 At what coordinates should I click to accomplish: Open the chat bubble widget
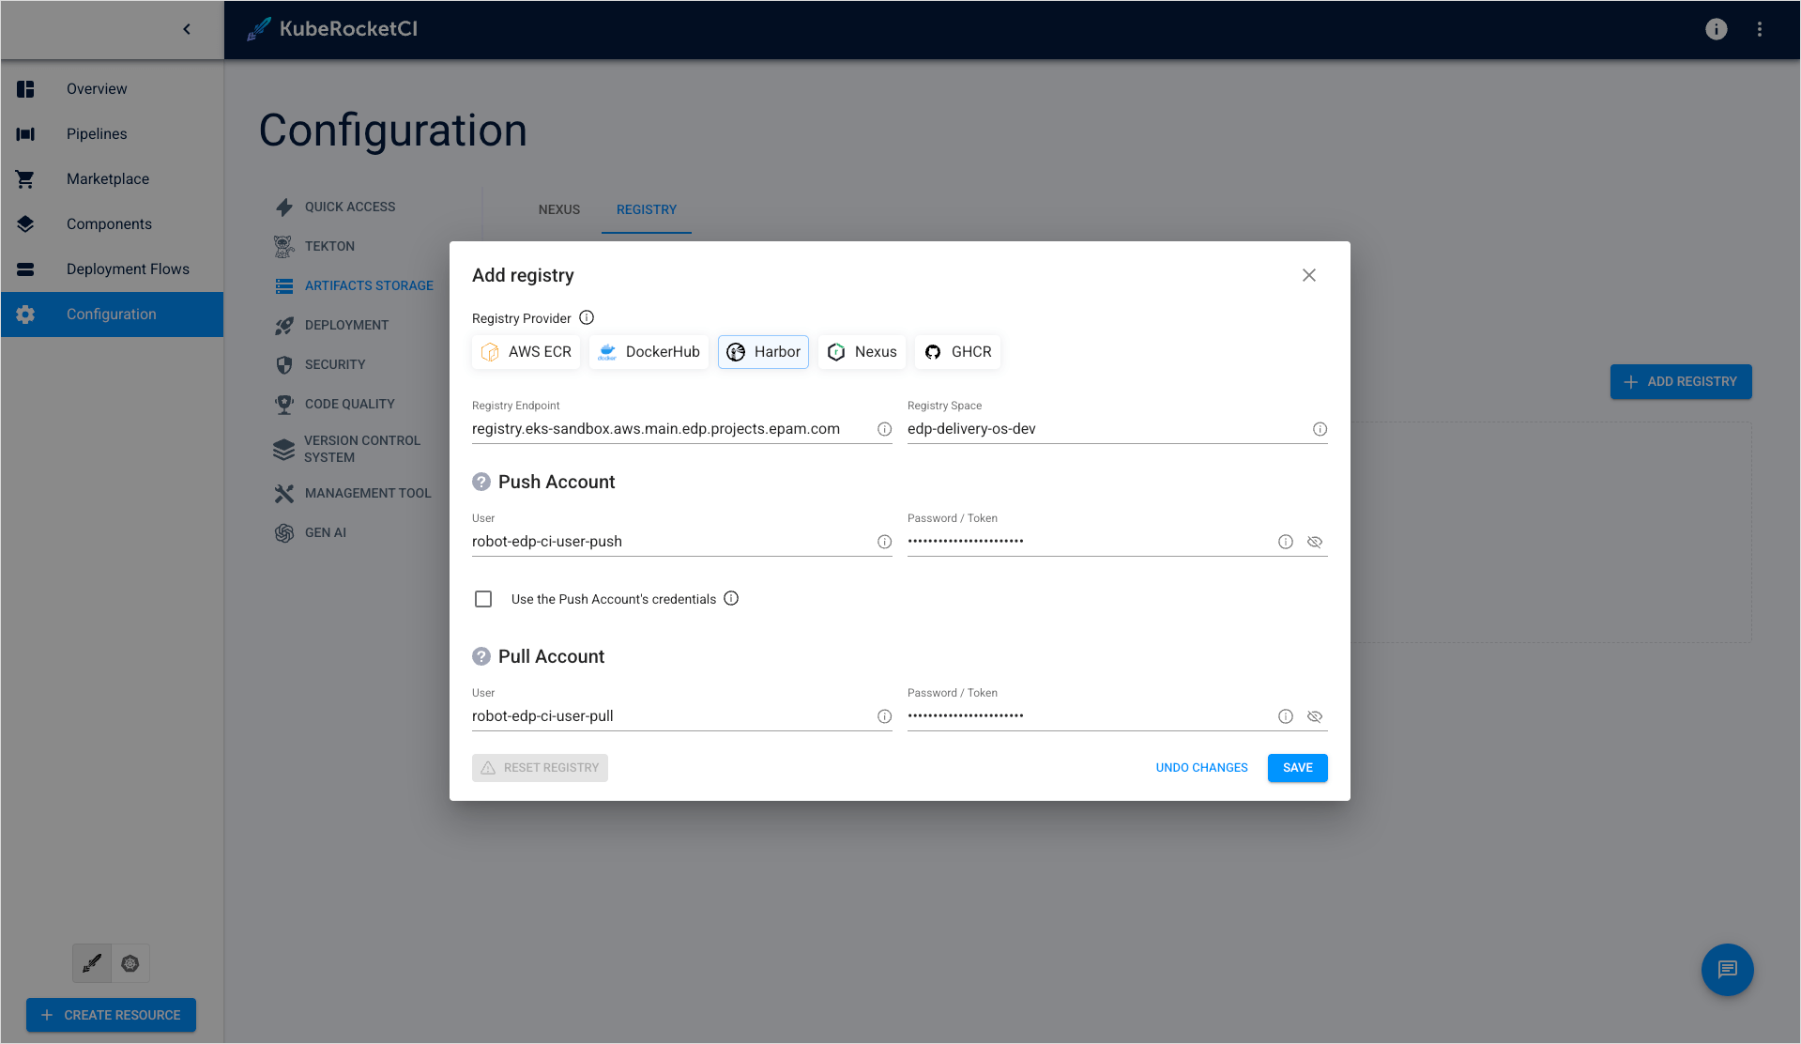tap(1728, 970)
